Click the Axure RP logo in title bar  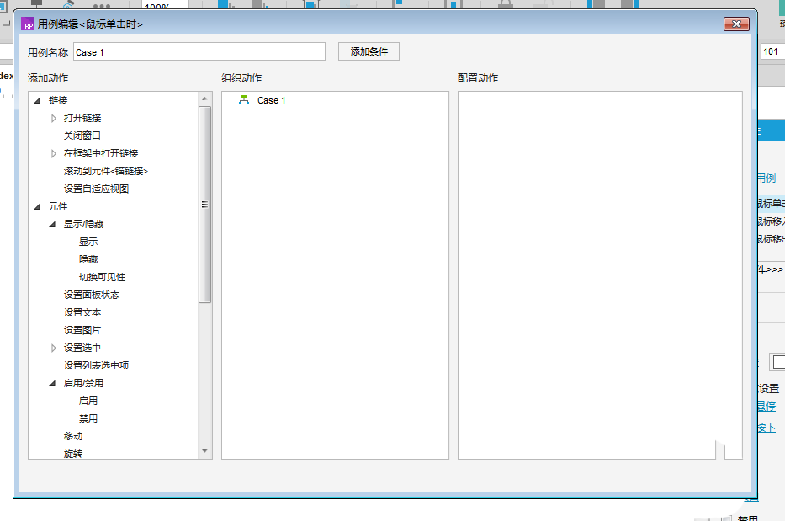click(28, 24)
